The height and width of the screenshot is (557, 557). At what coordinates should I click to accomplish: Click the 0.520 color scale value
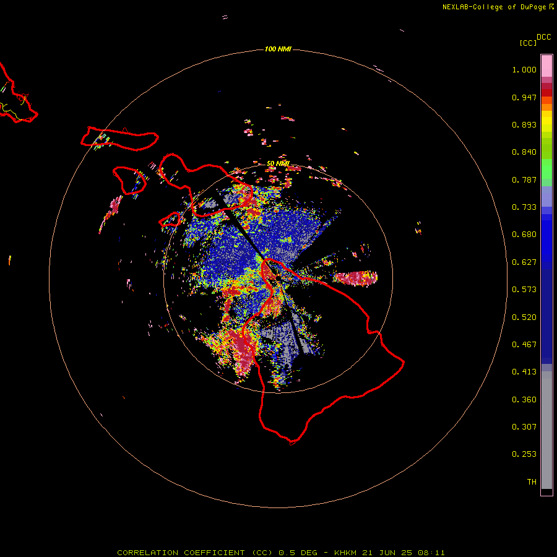click(x=524, y=317)
